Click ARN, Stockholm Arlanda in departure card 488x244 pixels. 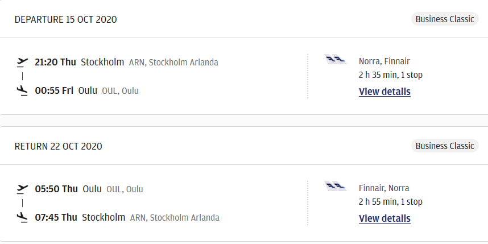click(x=173, y=63)
